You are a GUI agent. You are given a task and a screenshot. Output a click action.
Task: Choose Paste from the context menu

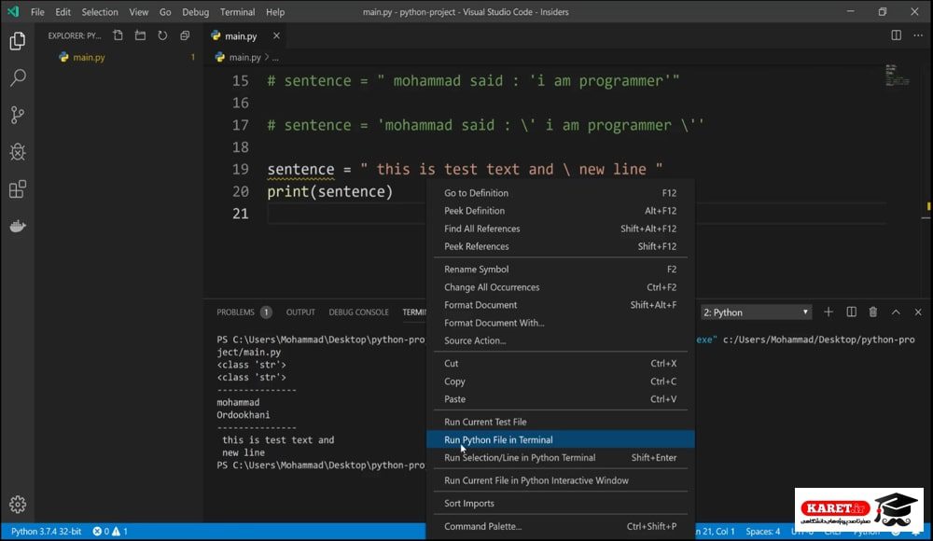[x=560, y=399]
